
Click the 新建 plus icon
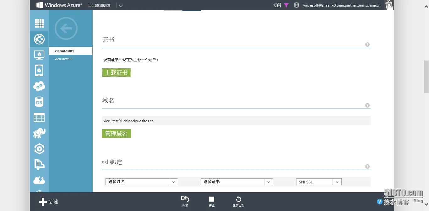point(43,202)
